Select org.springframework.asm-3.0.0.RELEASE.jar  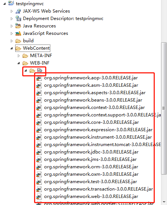pyautogui.click(x=91, y=86)
